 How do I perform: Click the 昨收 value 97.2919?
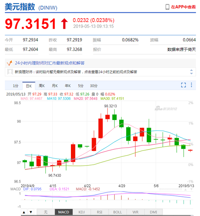(75, 40)
